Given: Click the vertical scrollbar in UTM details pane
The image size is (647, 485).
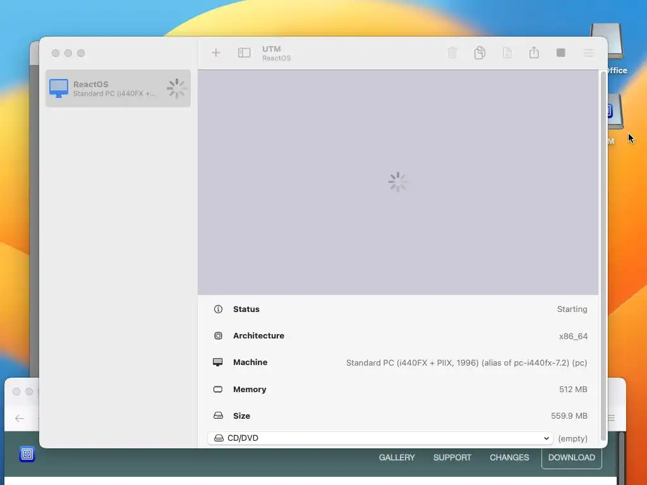Looking at the screenshot, I should click(x=603, y=256).
